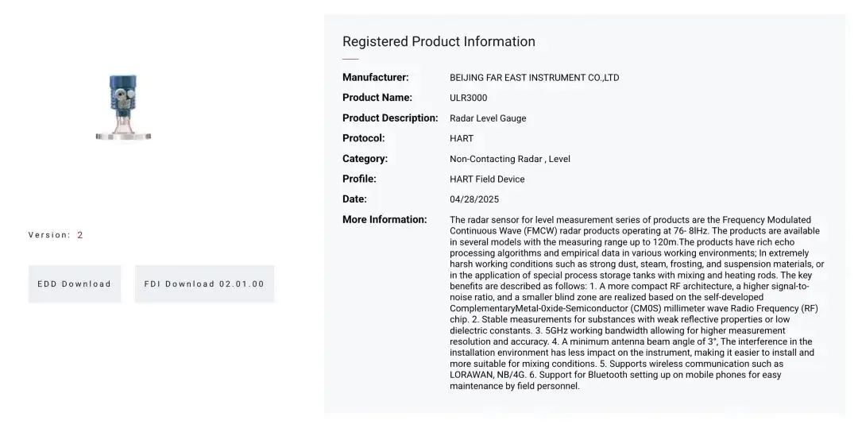Click the More Information description paragraph
The width and height of the screenshot is (858, 428).
636,303
